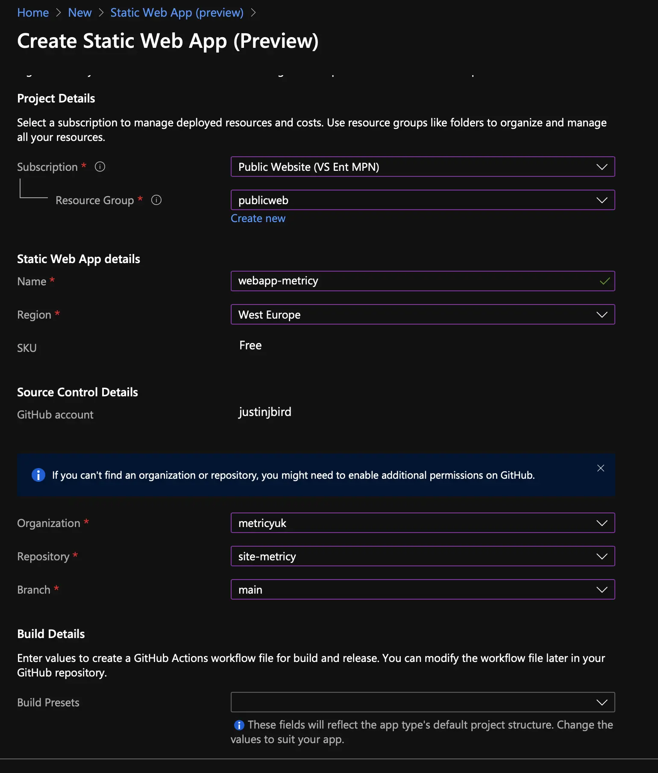Click the GitHub account name justinjbird
Screen dimensions: 658x773
(x=265, y=412)
